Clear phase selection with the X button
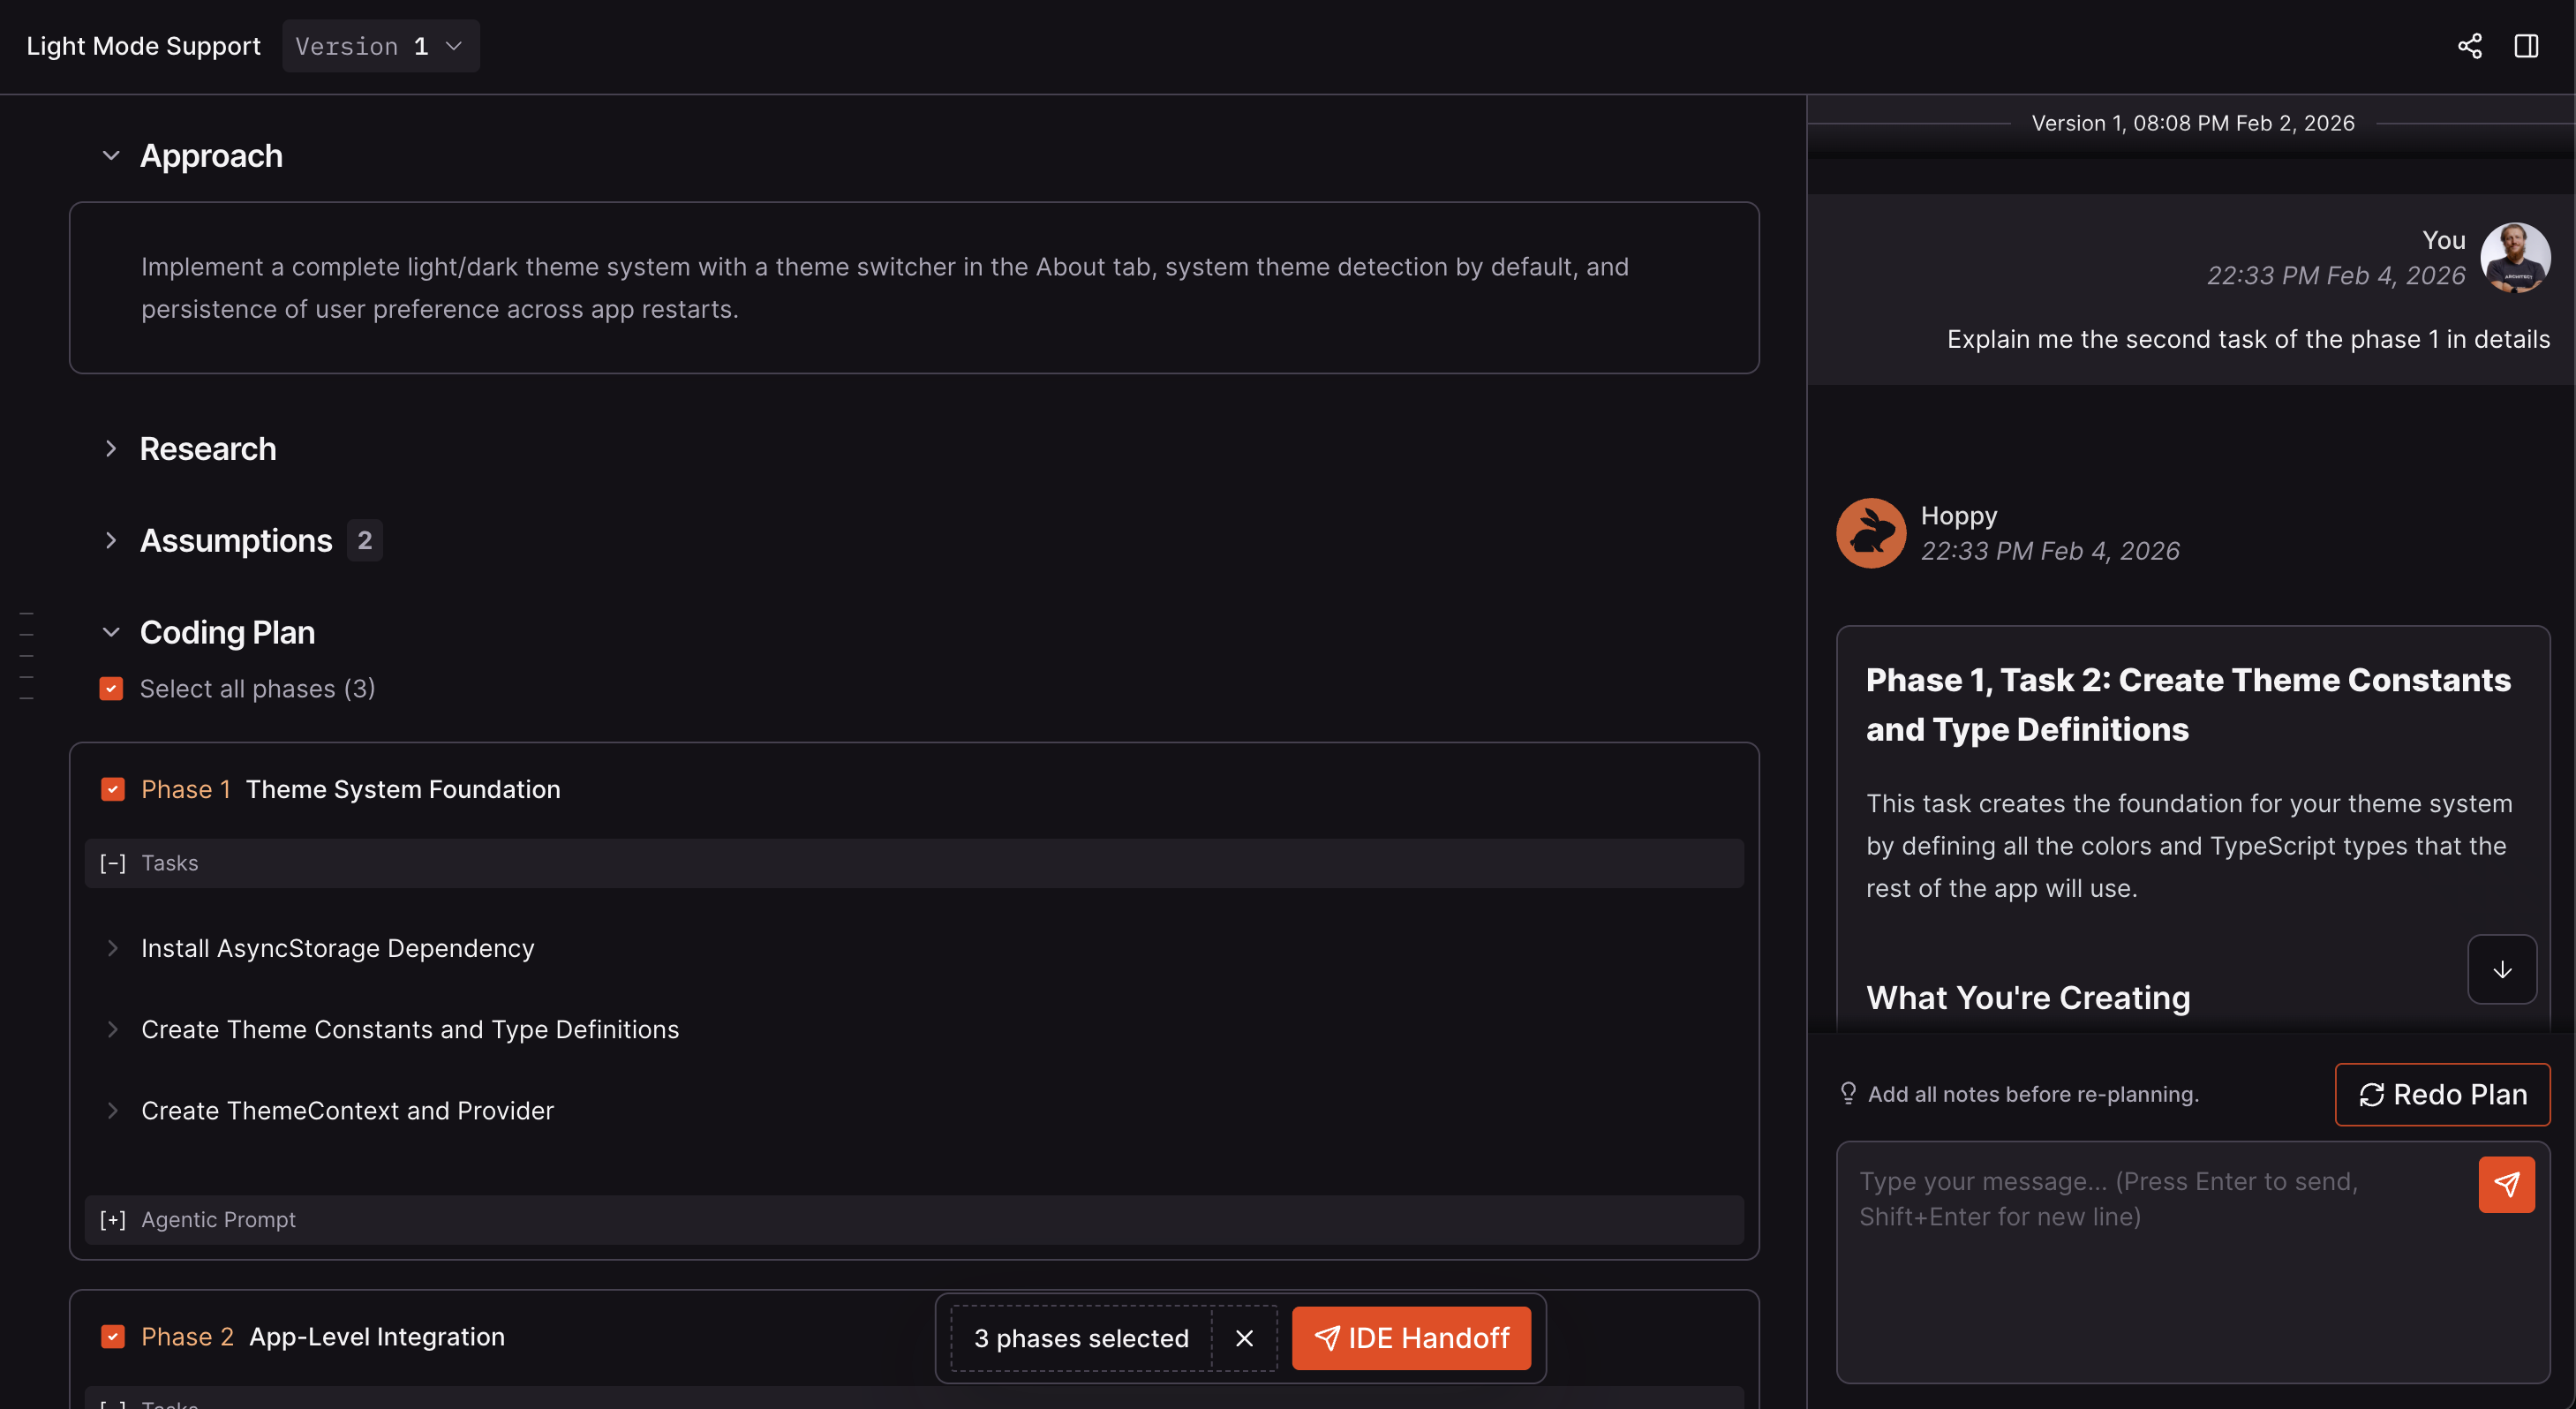2576x1409 pixels. 1244,1338
